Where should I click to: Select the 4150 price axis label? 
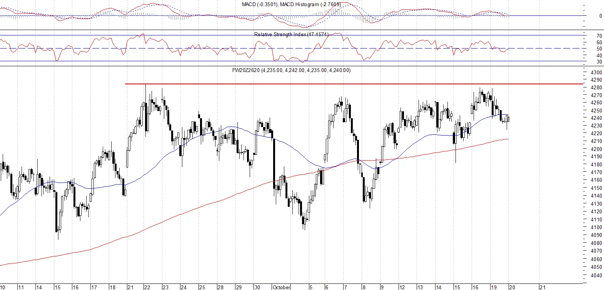point(596,188)
